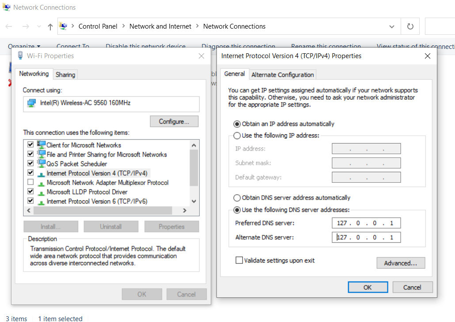The width and height of the screenshot is (455, 322).
Task: Click the Forward navigation arrow in Explorer
Action: pos(26,26)
